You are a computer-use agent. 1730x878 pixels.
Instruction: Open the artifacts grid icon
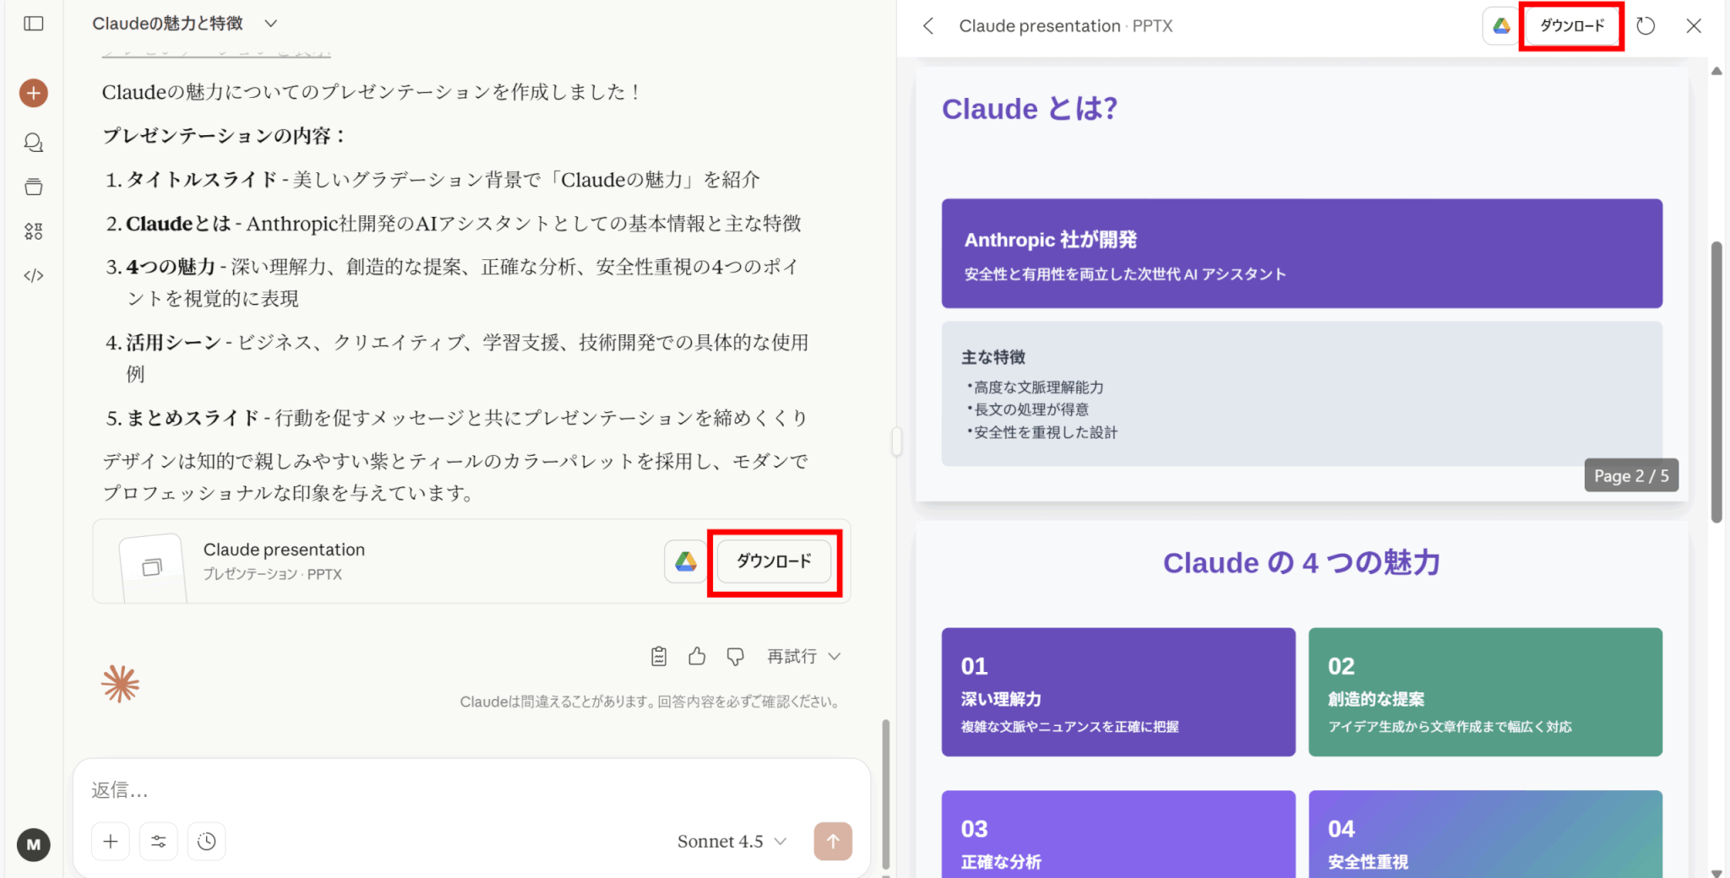click(x=34, y=231)
